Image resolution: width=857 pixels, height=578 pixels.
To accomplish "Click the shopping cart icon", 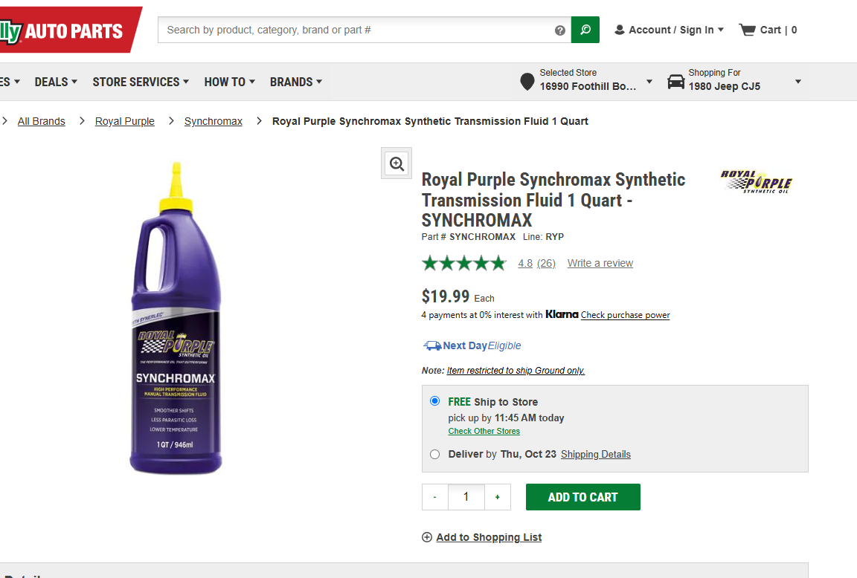I will coord(747,30).
